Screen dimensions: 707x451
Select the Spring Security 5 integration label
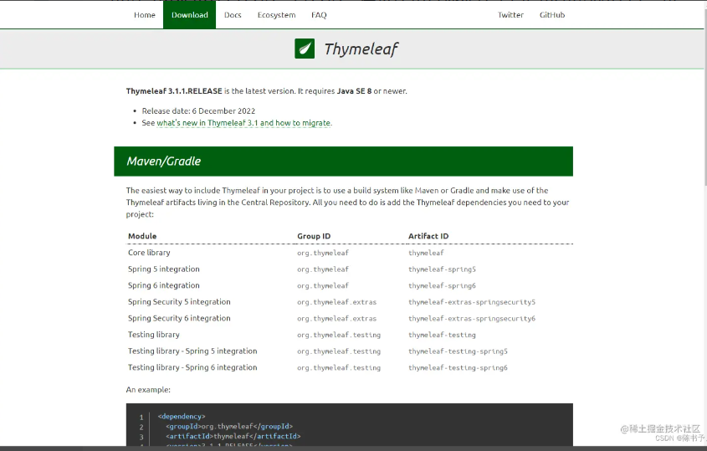click(x=179, y=302)
